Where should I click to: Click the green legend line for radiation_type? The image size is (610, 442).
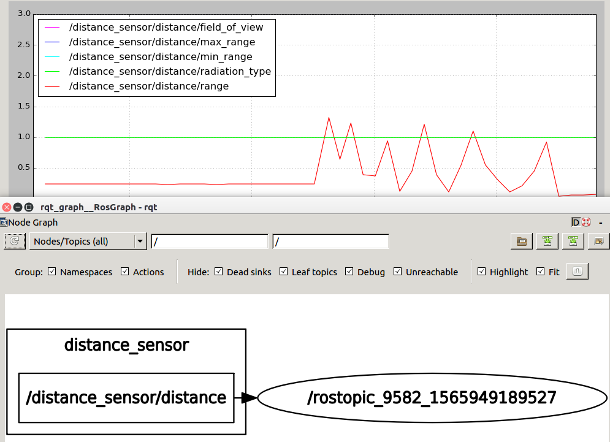[52, 72]
